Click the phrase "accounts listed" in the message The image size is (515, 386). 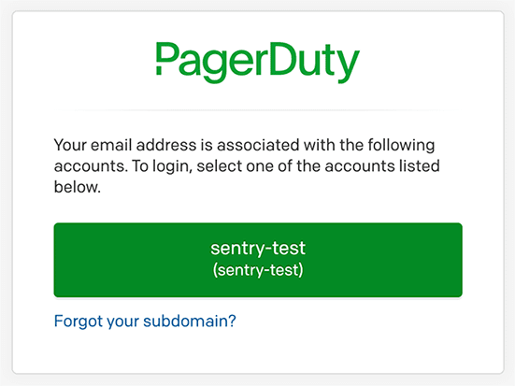coord(382,166)
